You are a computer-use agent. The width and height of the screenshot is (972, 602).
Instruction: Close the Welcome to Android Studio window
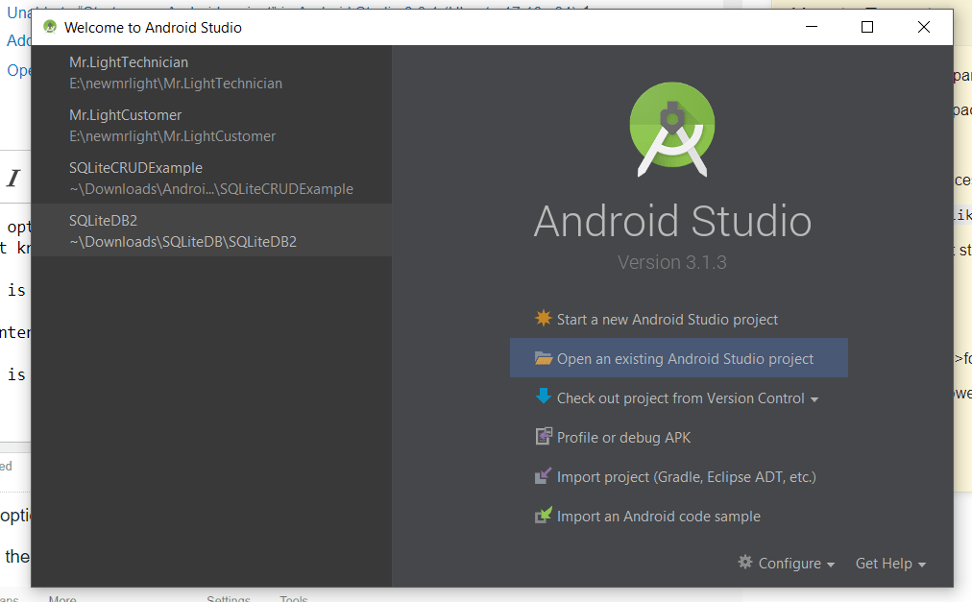coord(924,27)
